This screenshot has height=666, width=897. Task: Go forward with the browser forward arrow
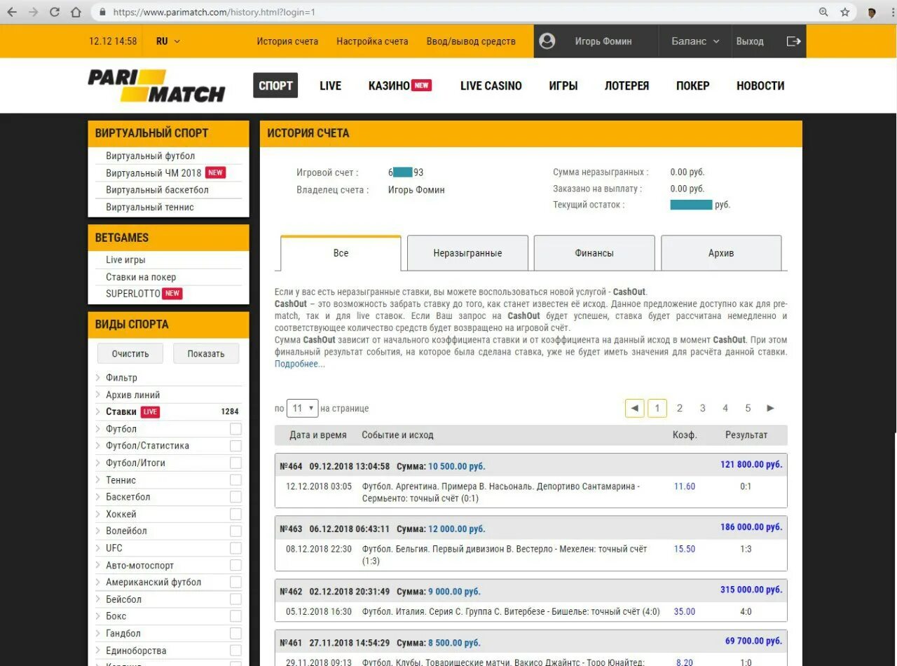(x=33, y=12)
